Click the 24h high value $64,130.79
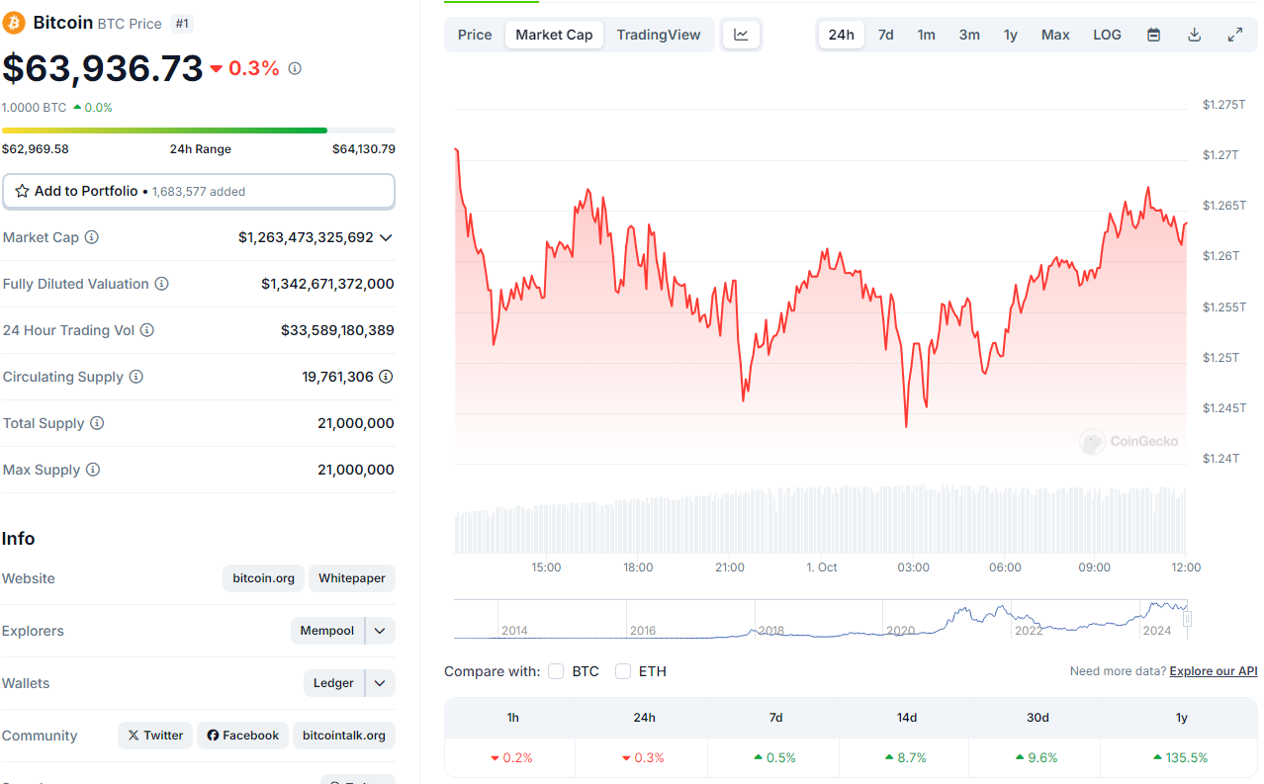Image resolution: width=1264 pixels, height=784 pixels. (x=364, y=149)
